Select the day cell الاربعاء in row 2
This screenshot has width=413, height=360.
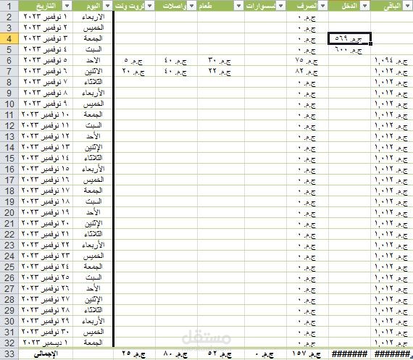tap(93, 17)
